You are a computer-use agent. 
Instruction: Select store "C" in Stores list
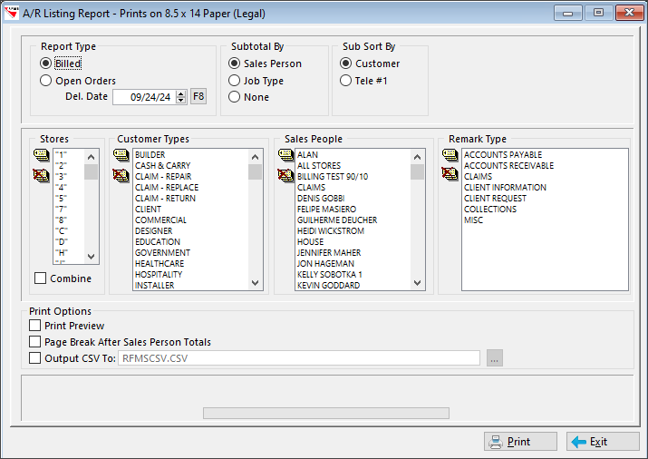tap(61, 230)
